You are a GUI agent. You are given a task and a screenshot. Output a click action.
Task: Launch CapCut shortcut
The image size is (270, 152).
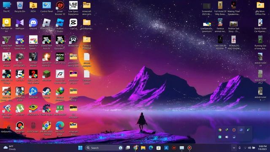[73, 24]
